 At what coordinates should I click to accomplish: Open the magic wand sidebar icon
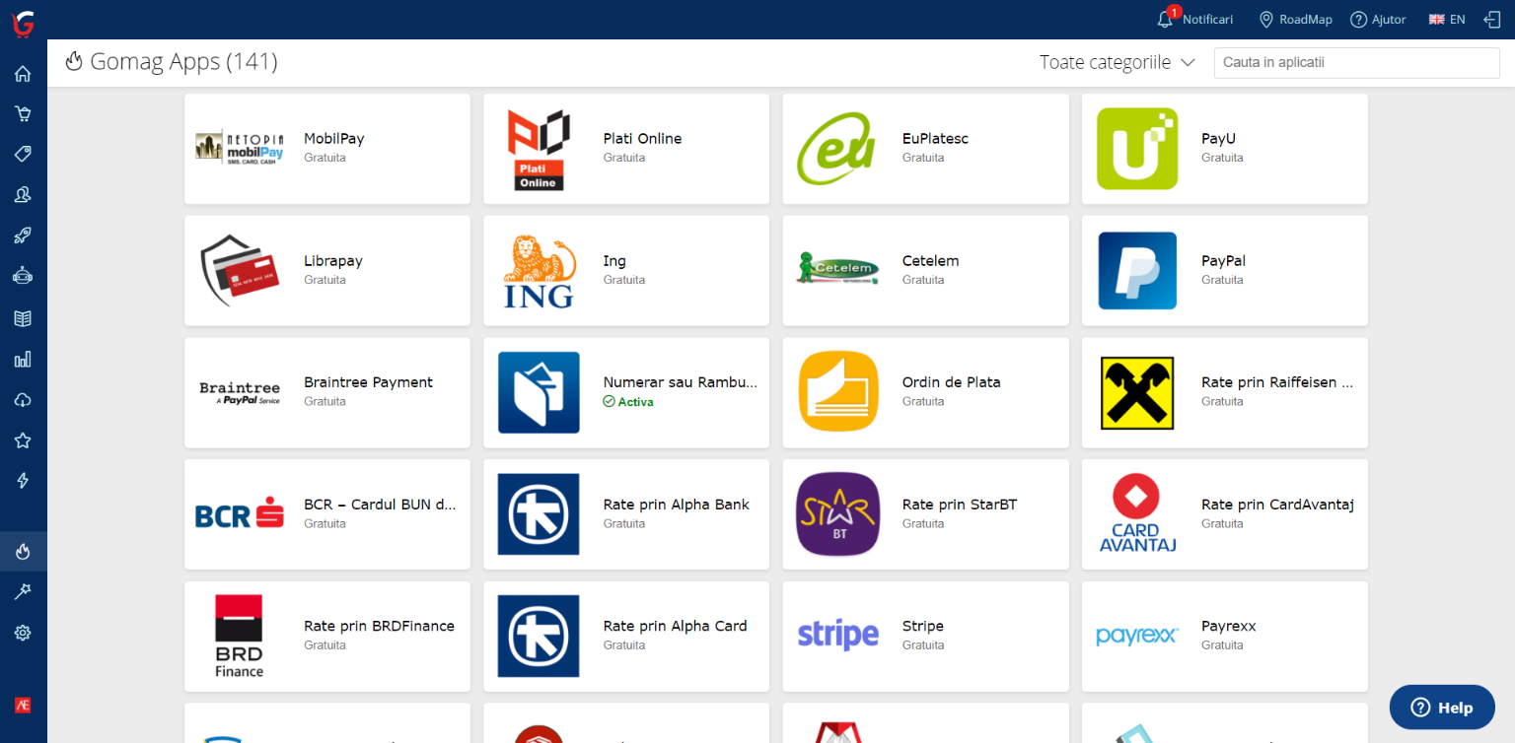23,591
